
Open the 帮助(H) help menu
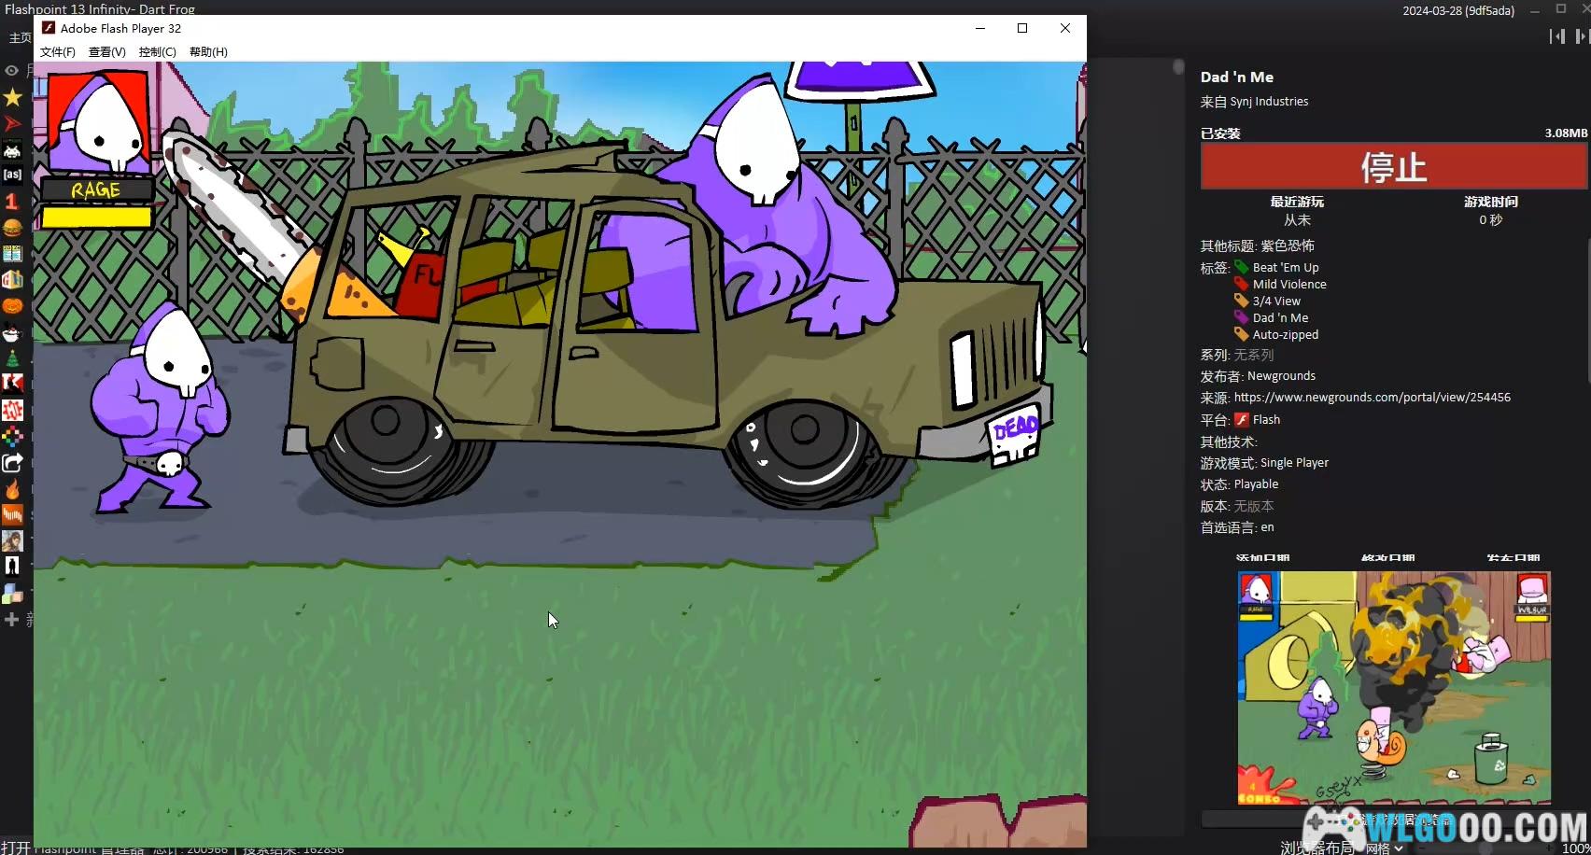208,52
